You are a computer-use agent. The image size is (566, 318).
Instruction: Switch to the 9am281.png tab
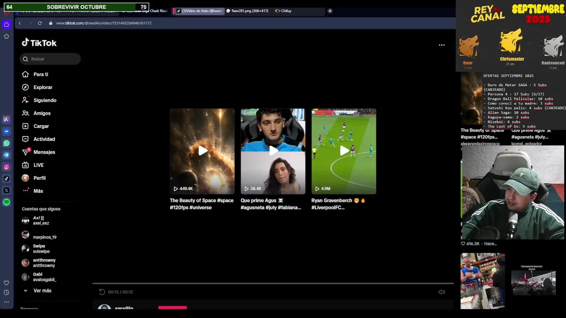248,11
